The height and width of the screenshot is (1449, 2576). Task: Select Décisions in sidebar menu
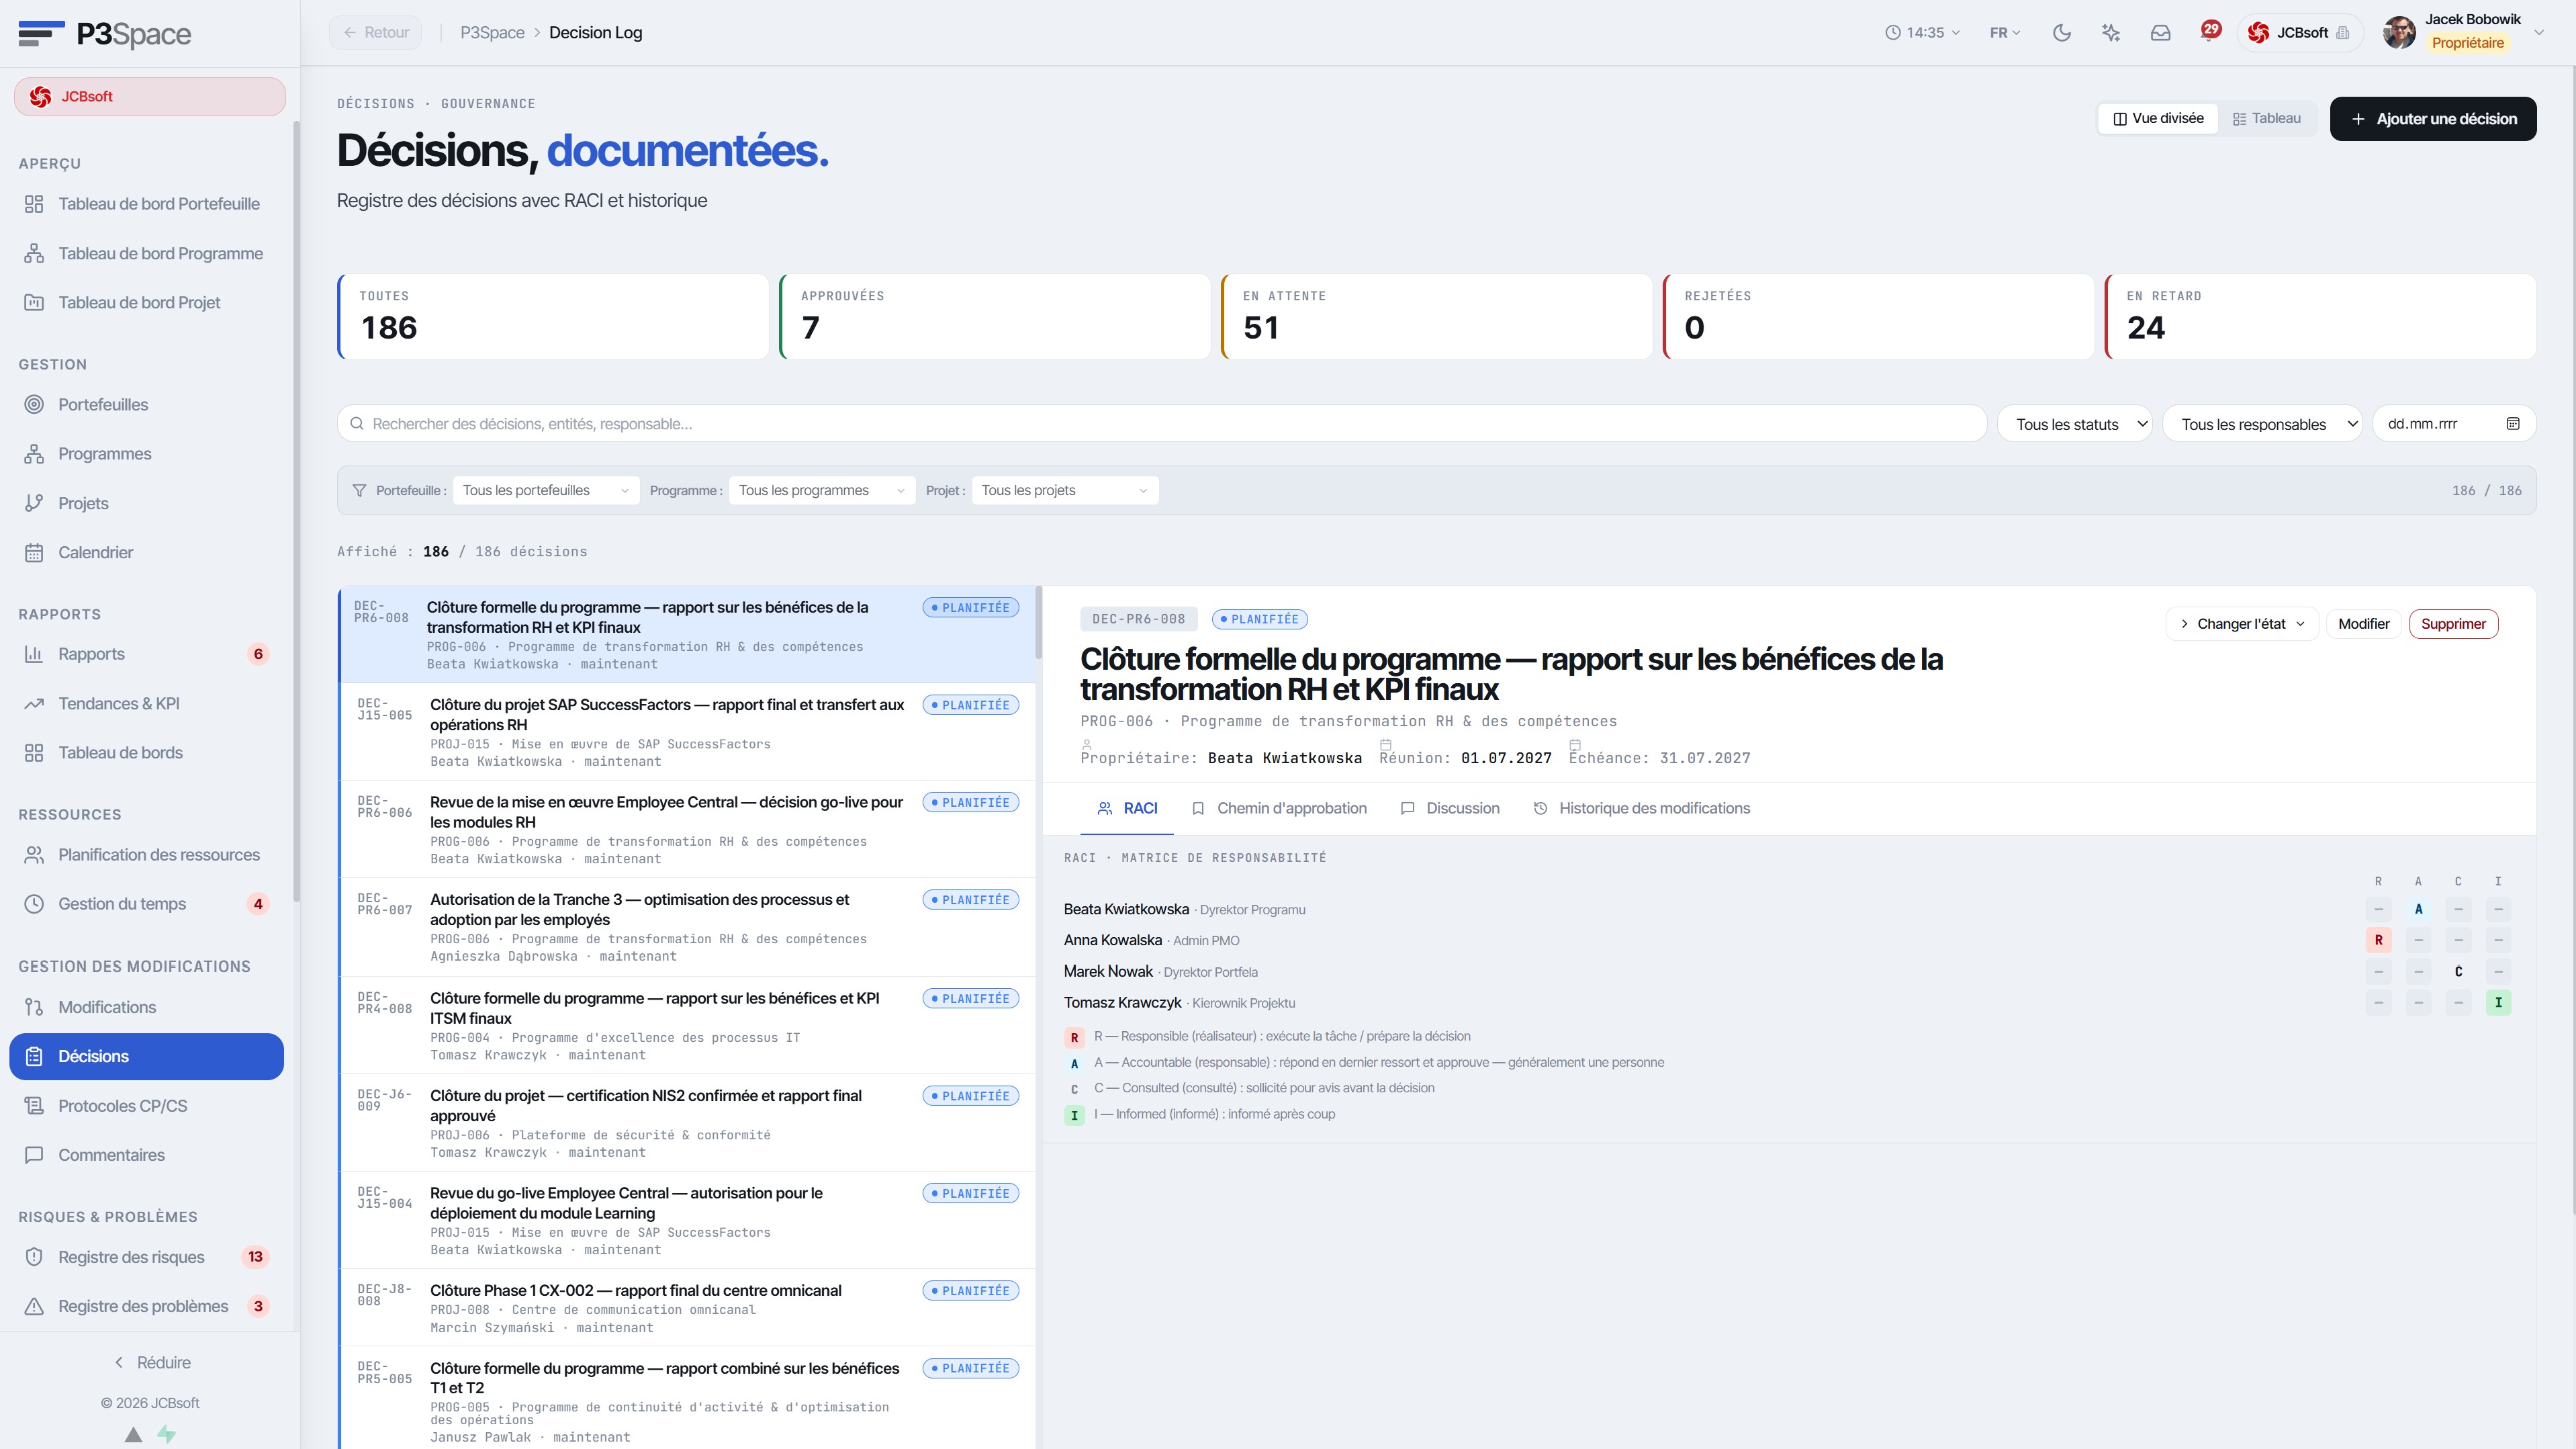pos(147,1057)
